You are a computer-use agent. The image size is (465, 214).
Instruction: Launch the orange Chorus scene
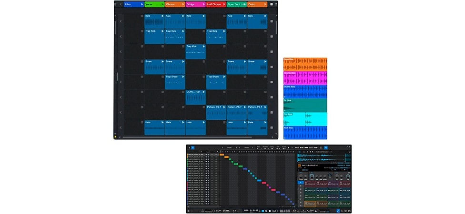183,4
